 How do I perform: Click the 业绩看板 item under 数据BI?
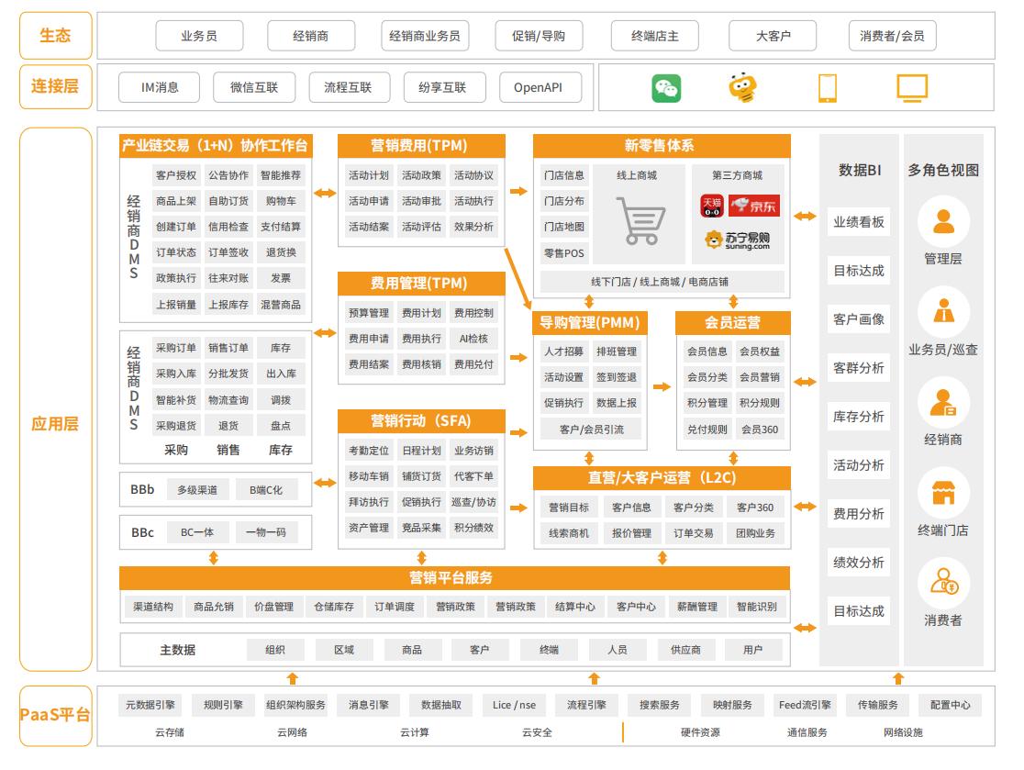(858, 223)
